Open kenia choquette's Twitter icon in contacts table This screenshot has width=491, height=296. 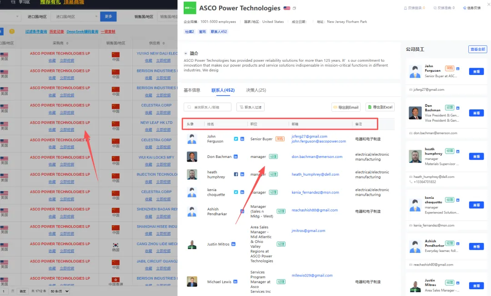pos(236,192)
